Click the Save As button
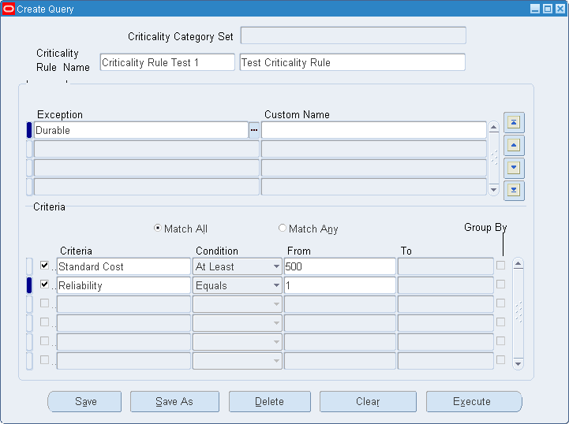The width and height of the screenshot is (569, 424). point(174,401)
